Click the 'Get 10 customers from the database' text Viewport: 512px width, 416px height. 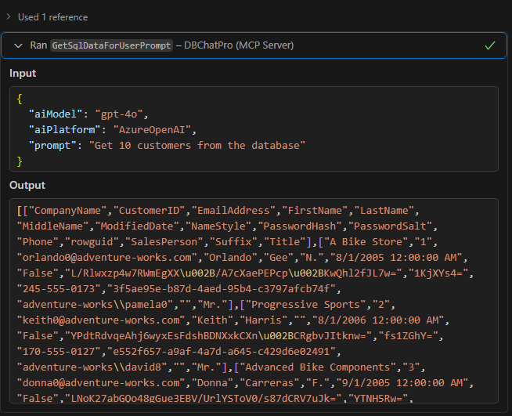pyautogui.click(x=197, y=146)
